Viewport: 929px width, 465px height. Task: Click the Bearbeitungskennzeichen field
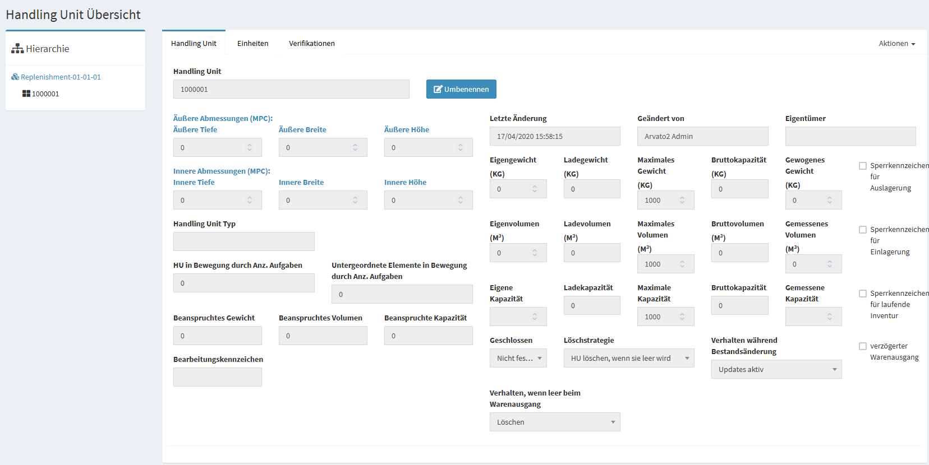tap(218, 377)
